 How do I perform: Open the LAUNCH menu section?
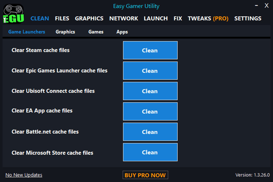(x=156, y=18)
